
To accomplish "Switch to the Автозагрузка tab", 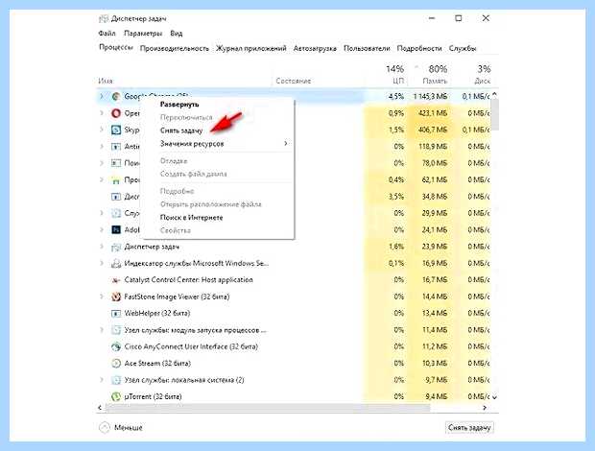I will pyautogui.click(x=315, y=48).
